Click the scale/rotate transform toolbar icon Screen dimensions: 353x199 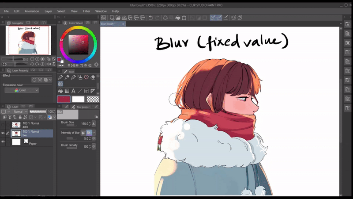pyautogui.click(x=184, y=18)
